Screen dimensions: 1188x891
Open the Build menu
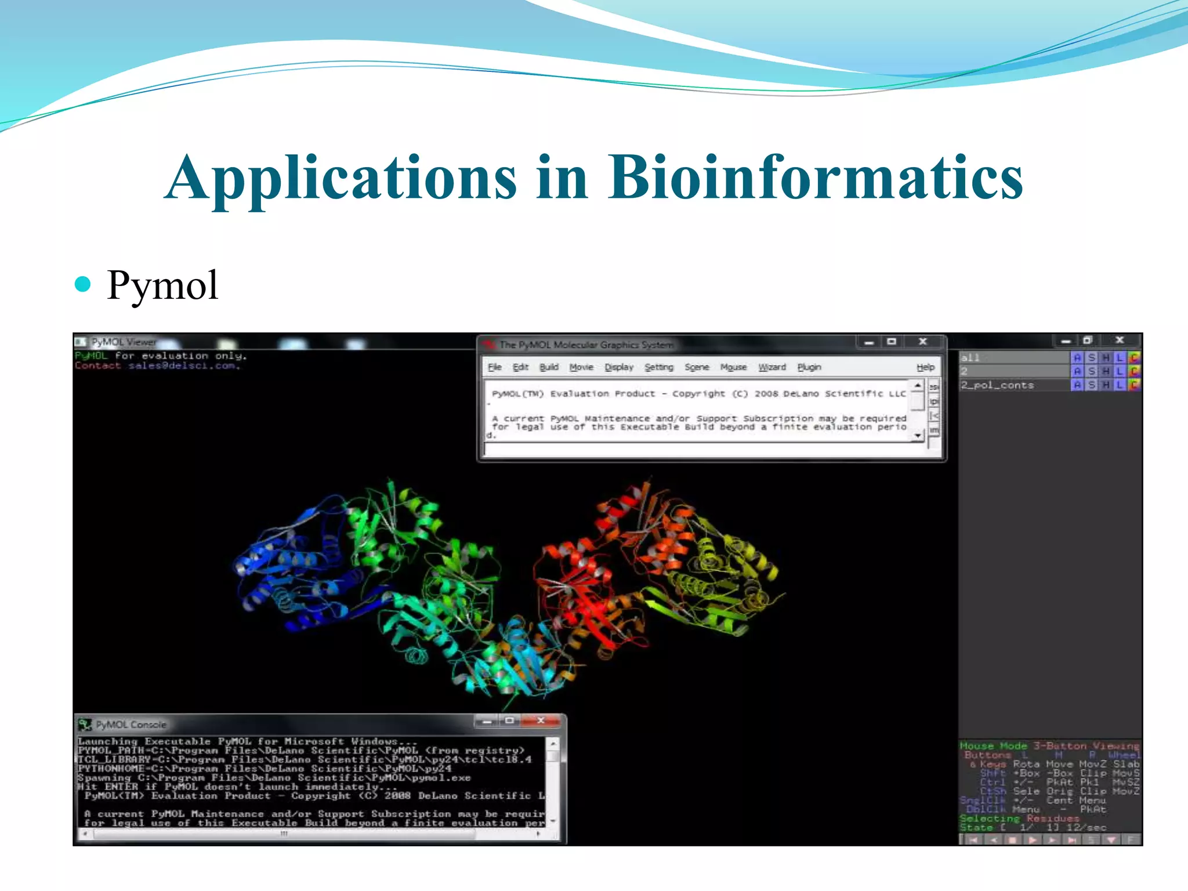[549, 367]
